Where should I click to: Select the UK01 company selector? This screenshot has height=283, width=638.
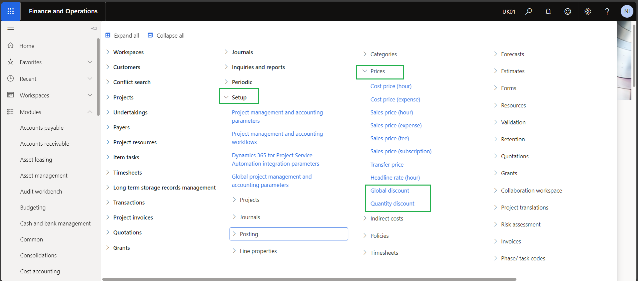[x=509, y=12]
